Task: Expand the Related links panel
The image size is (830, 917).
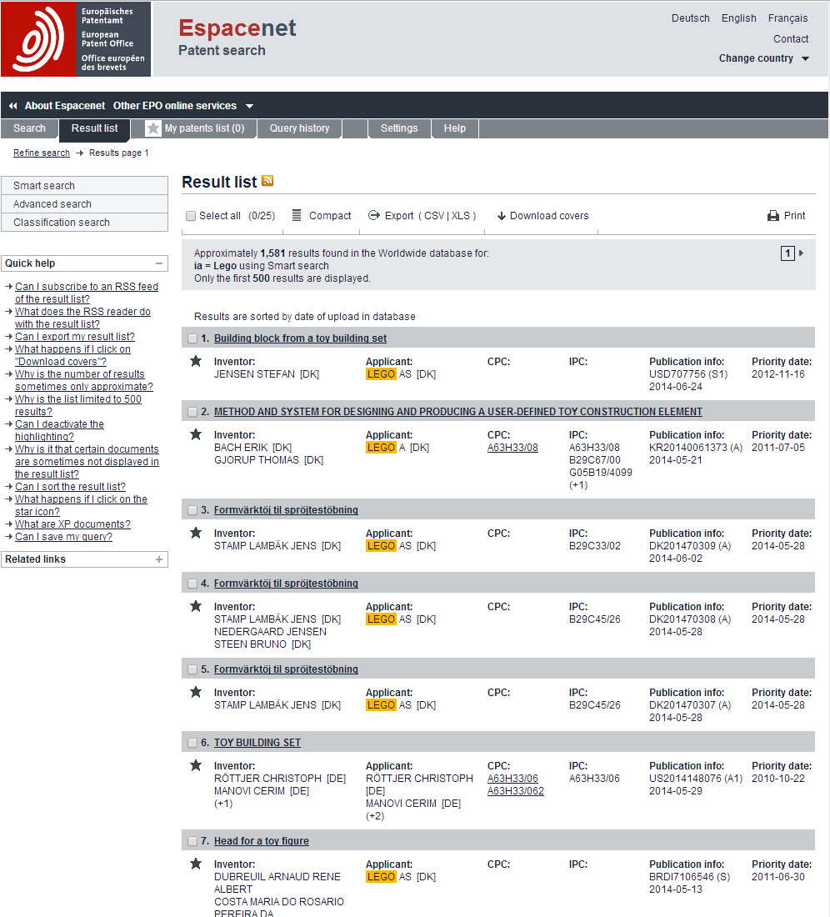Action: (159, 559)
